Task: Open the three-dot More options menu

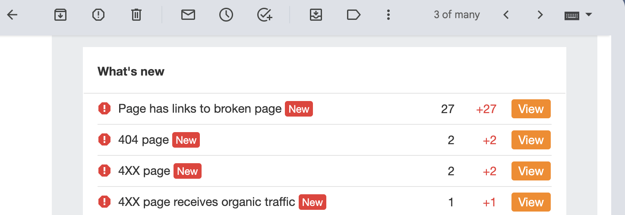Action: 388,15
